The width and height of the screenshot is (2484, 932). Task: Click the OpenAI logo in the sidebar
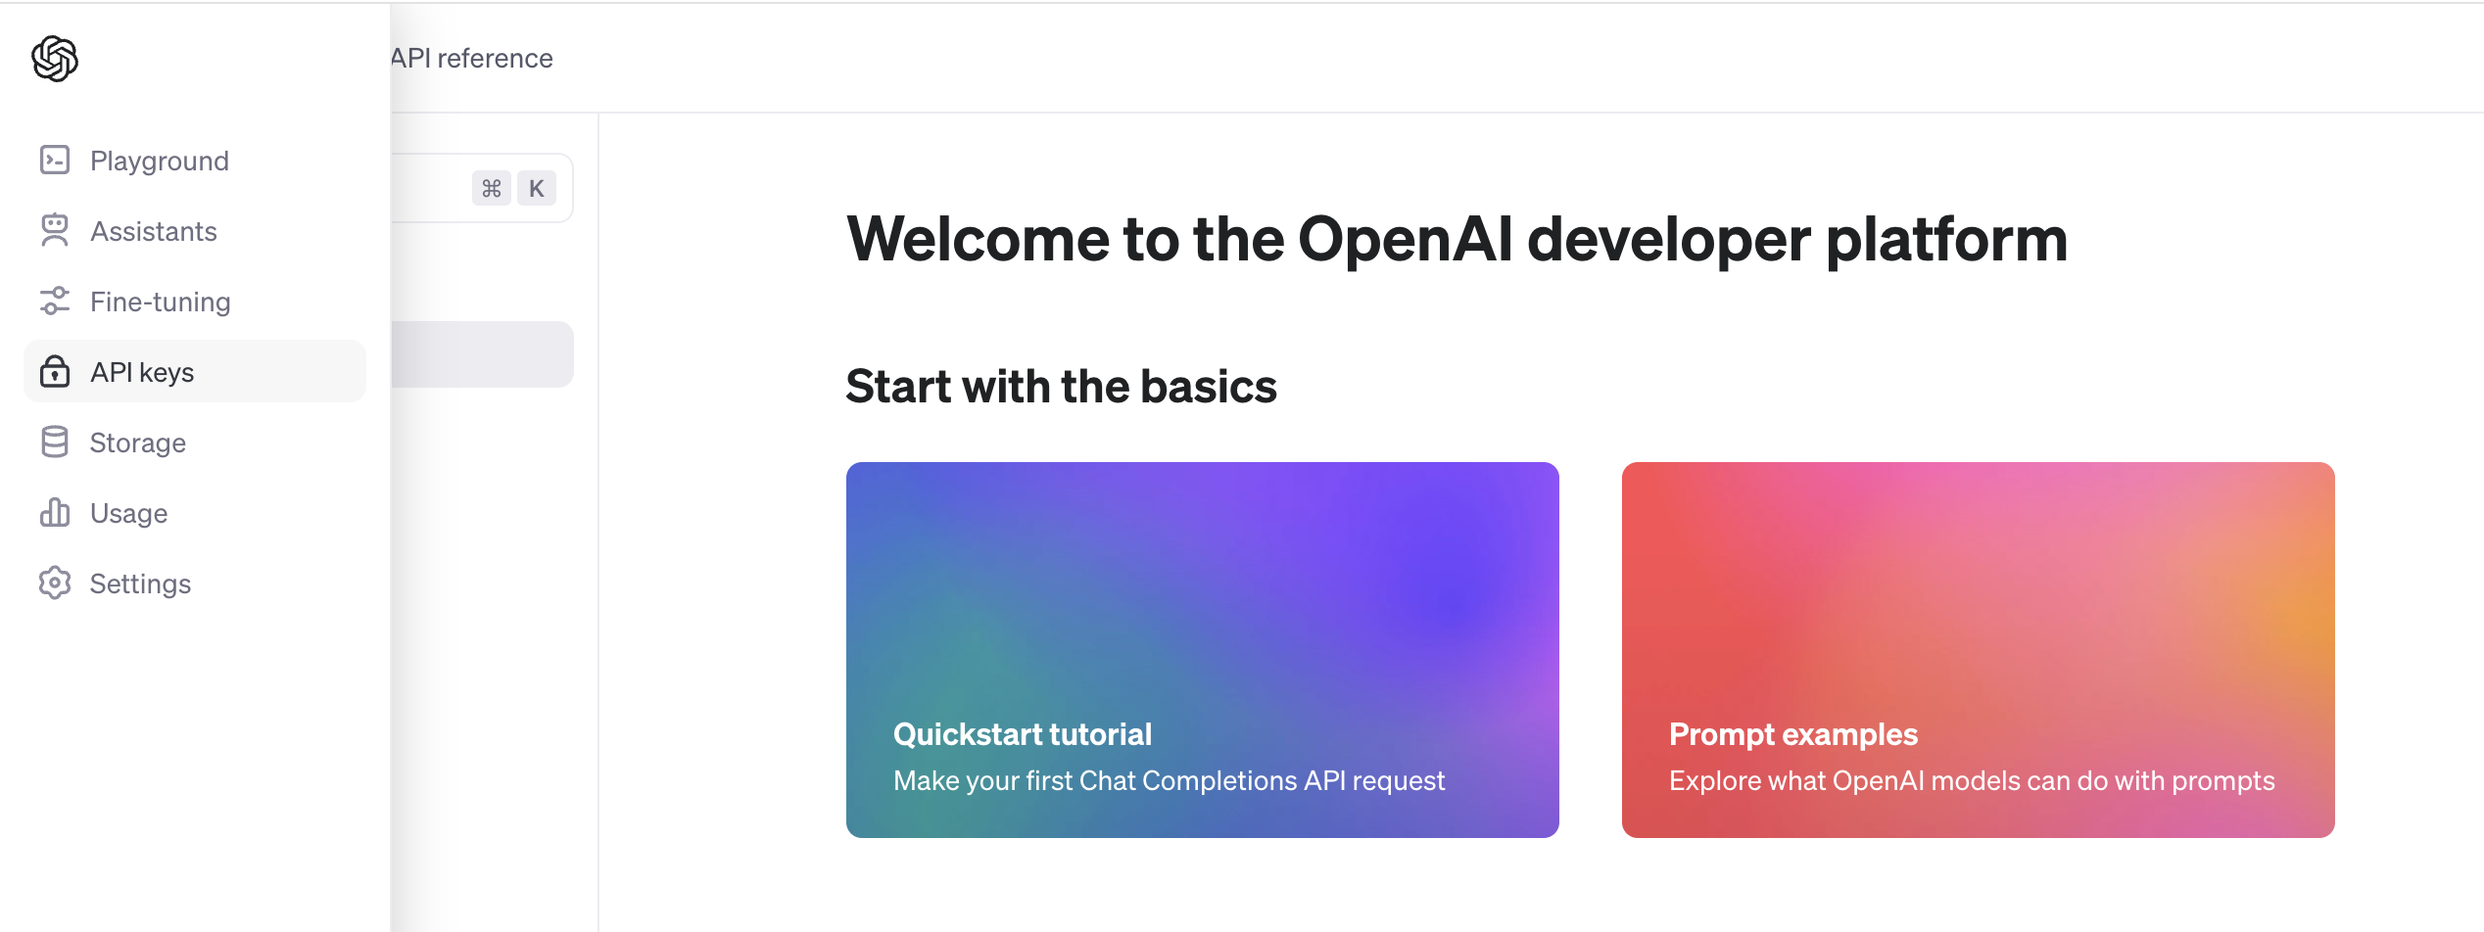(x=55, y=59)
